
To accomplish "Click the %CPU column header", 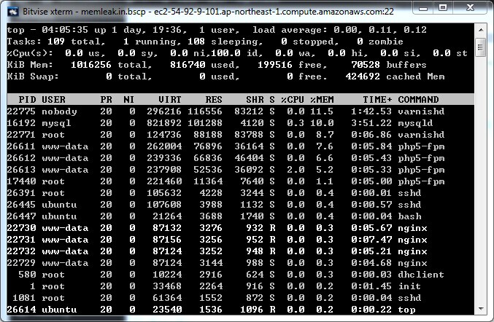I will 293,100.
